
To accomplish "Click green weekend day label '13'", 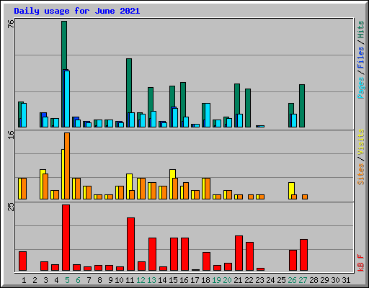I will pyautogui.click(x=151, y=280).
